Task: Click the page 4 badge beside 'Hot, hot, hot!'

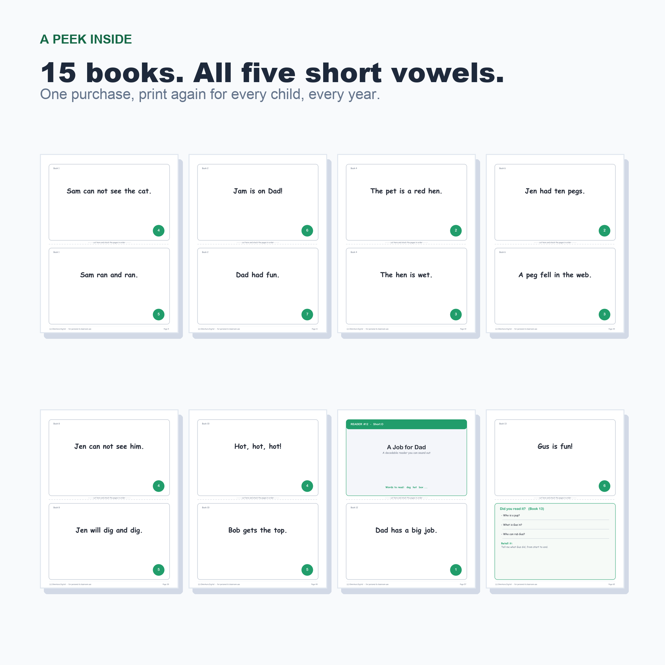Action: point(307,486)
